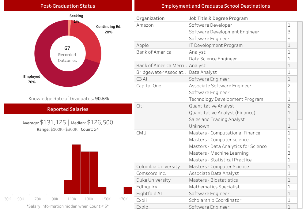Click Masters - Statistical Practice

pyautogui.click(x=220, y=160)
